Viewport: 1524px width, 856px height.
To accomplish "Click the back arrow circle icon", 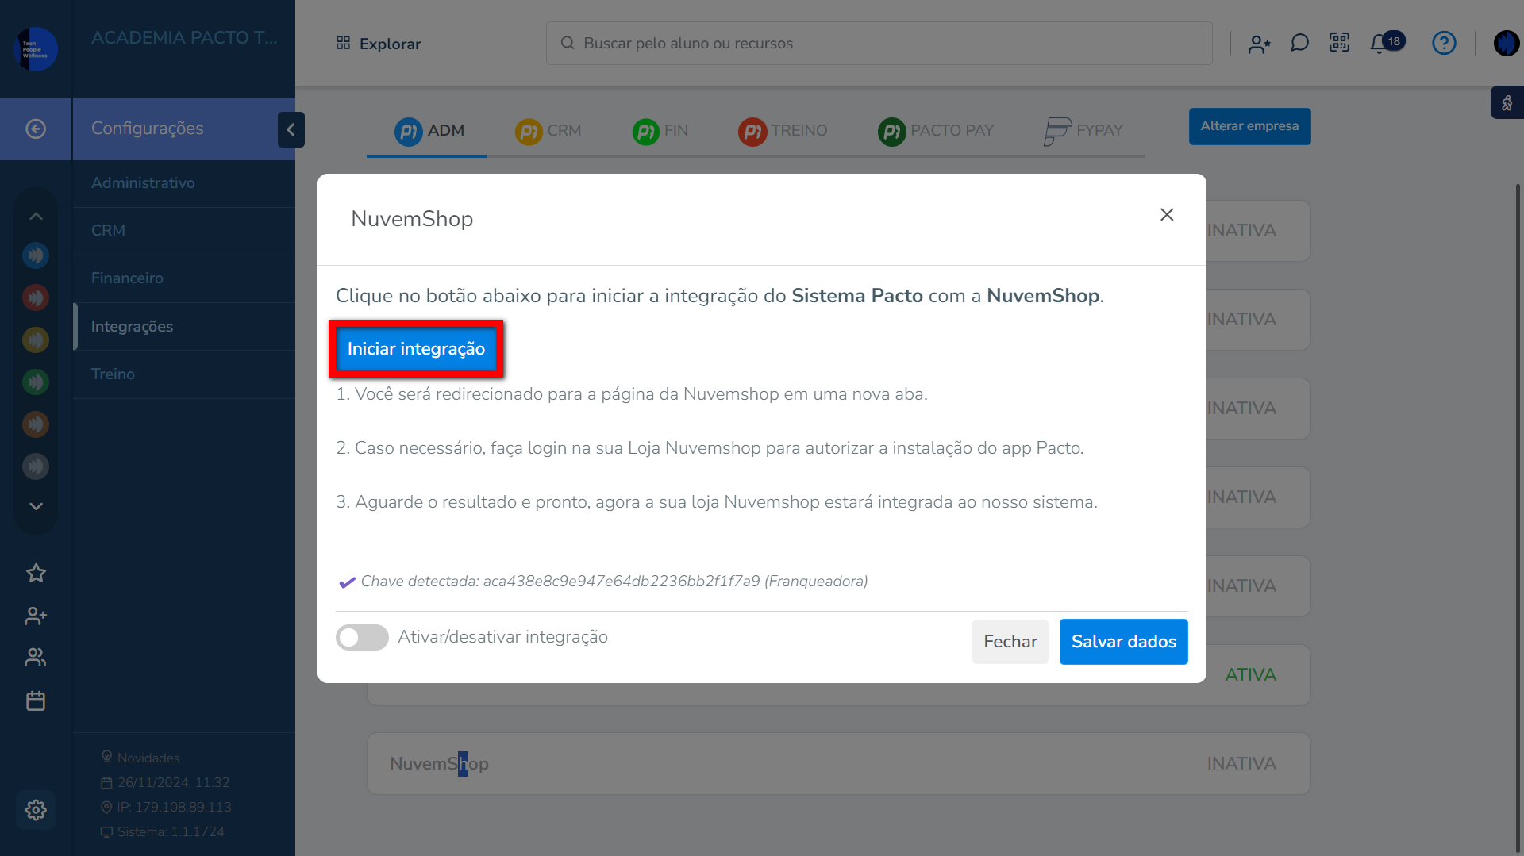I will point(36,129).
